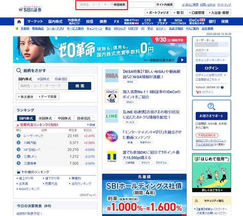This screenshot has width=243, height=216.
Task: Open the 銀行 menu
Action: click(212, 22)
